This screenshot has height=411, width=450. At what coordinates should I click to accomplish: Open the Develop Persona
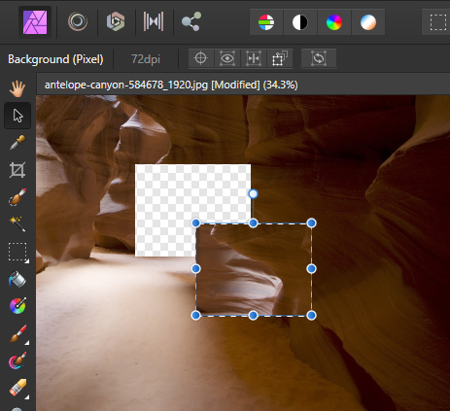pyautogui.click(x=116, y=21)
